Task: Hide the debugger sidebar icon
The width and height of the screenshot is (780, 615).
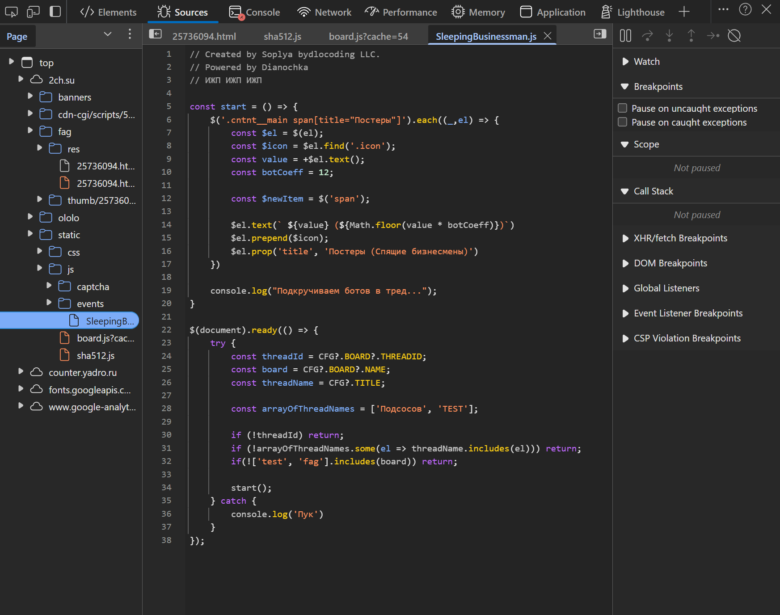Action: (x=600, y=34)
